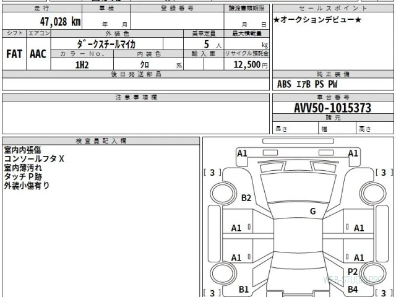Viewport: 396px width, 297px height.
Task: Select exterior color ダークスチールマイカ
Action: (x=106, y=44)
